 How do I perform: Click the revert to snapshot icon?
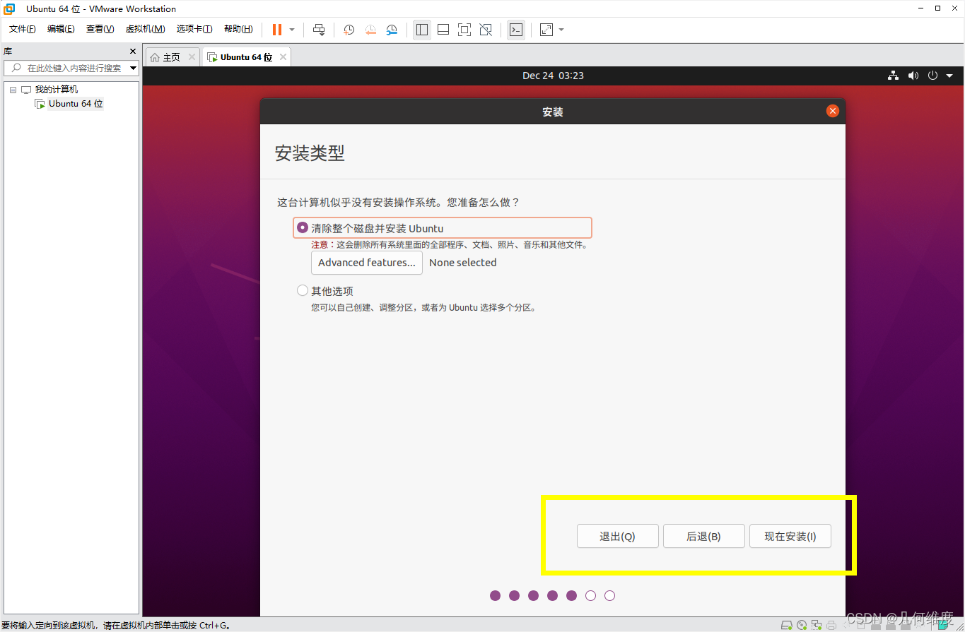coord(370,30)
